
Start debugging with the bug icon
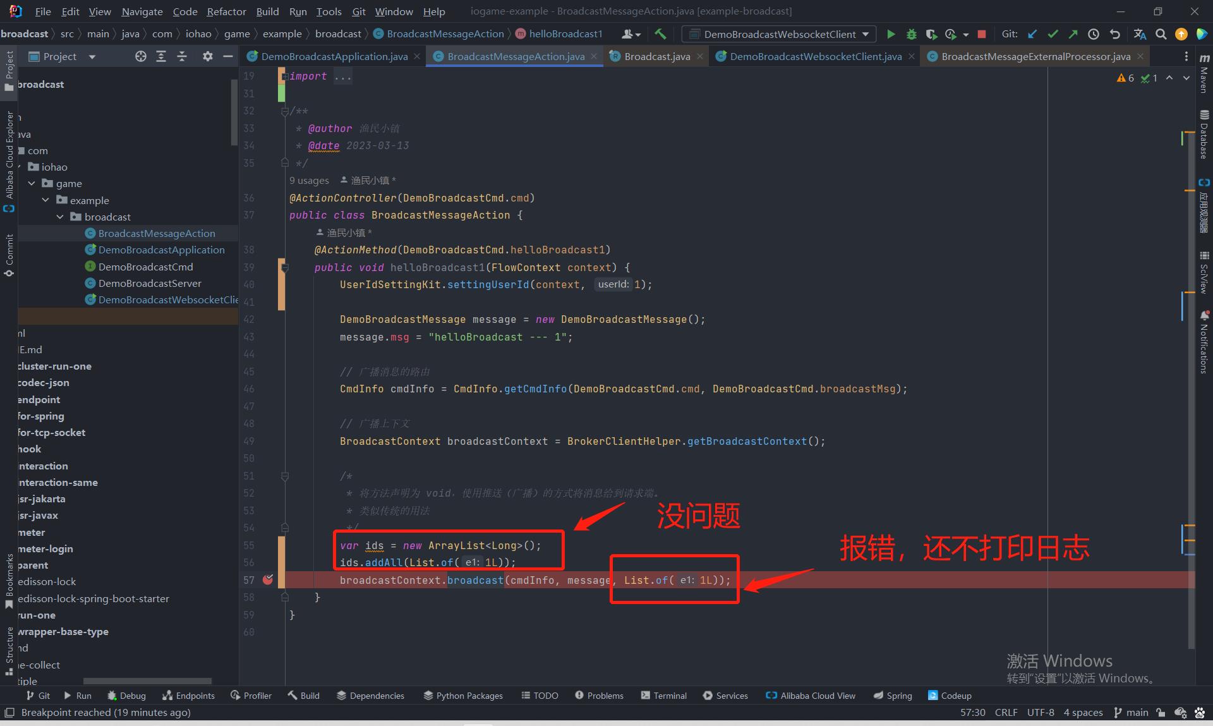tap(911, 34)
